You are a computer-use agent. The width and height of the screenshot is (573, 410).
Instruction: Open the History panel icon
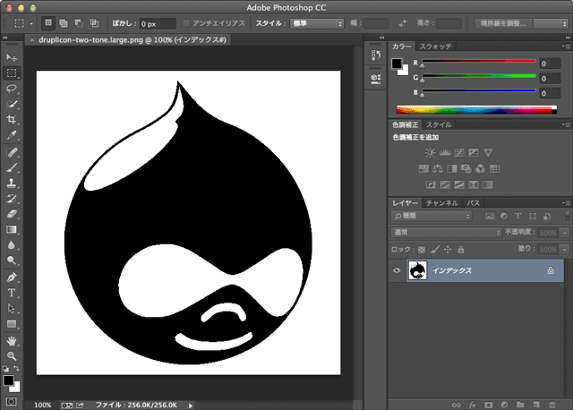[x=376, y=55]
